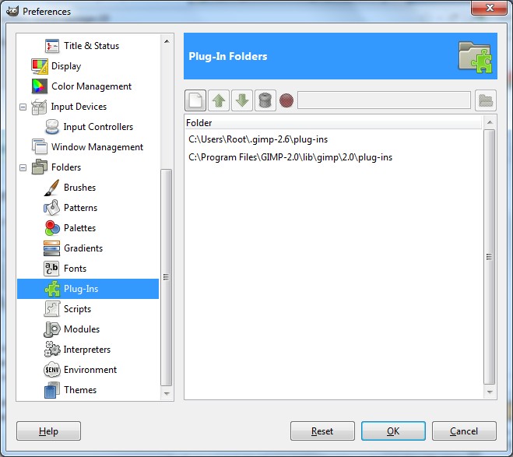Click the green Plug-Ins puzzle icon in tree
The height and width of the screenshot is (457, 513).
coord(52,289)
